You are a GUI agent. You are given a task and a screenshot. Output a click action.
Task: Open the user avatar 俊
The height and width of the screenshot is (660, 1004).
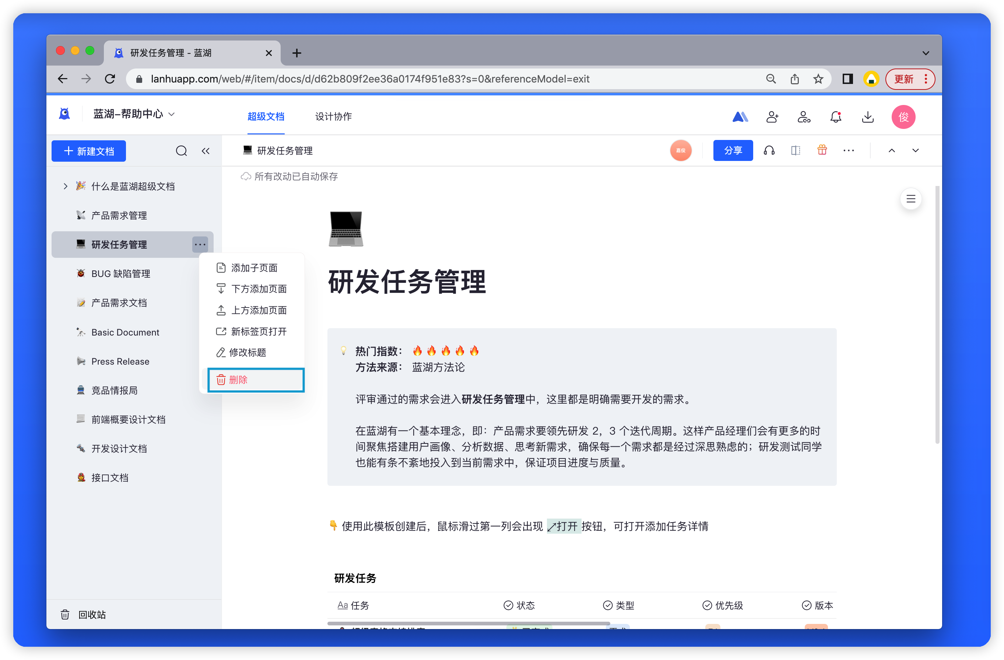point(903,117)
